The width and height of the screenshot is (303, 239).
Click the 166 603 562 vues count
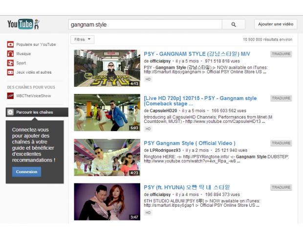point(229,111)
